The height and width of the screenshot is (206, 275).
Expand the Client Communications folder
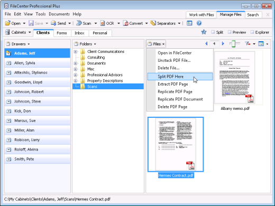coord(76,52)
